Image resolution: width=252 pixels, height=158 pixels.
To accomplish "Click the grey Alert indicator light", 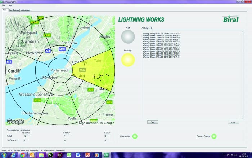I will pyautogui.click(x=127, y=37).
